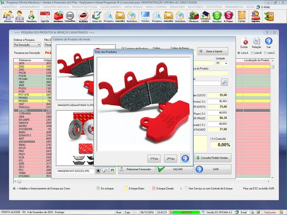This screenshot has width=287, height=215.
Task: Click the horizontal scrollbar of the product list
Action: [142, 181]
